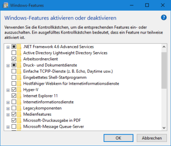This screenshot has width=171, height=146.
Task: Check the Internetinformationsdienste checkbox
Action: [x=14, y=102]
